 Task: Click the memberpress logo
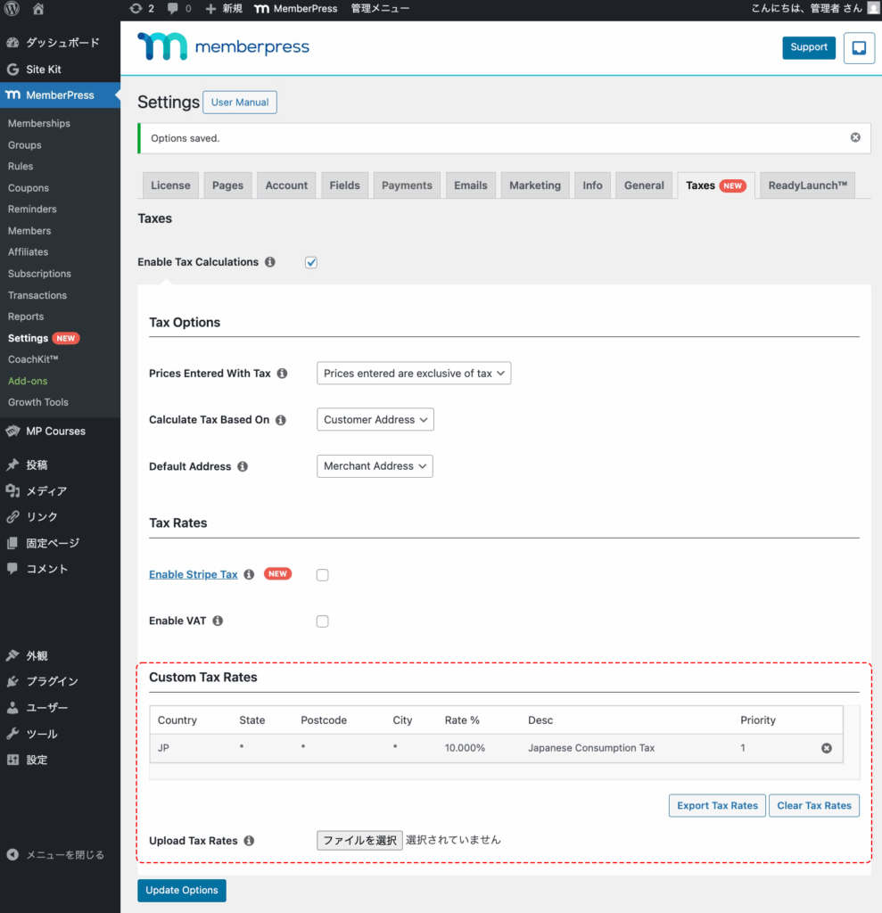coord(224,46)
